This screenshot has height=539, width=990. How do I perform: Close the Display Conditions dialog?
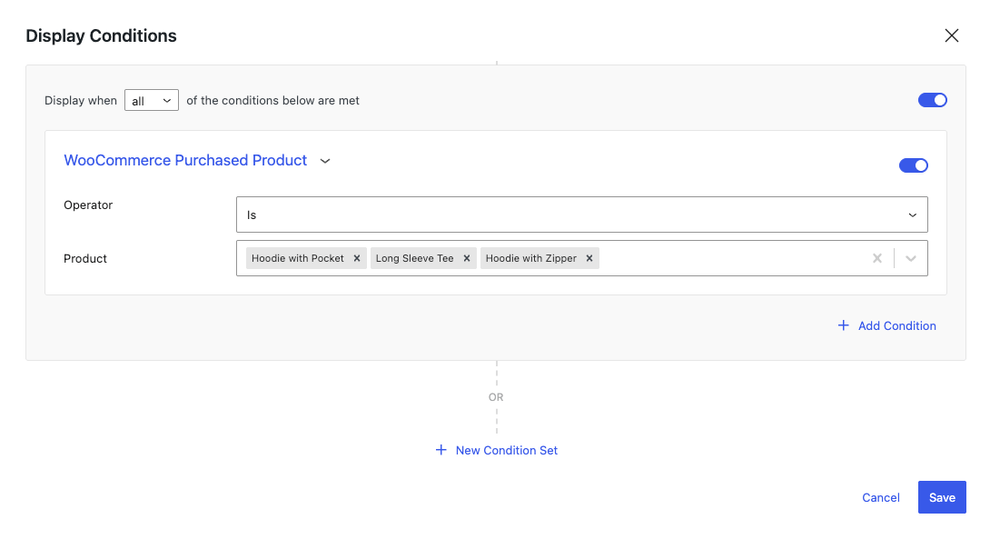pyautogui.click(x=952, y=35)
